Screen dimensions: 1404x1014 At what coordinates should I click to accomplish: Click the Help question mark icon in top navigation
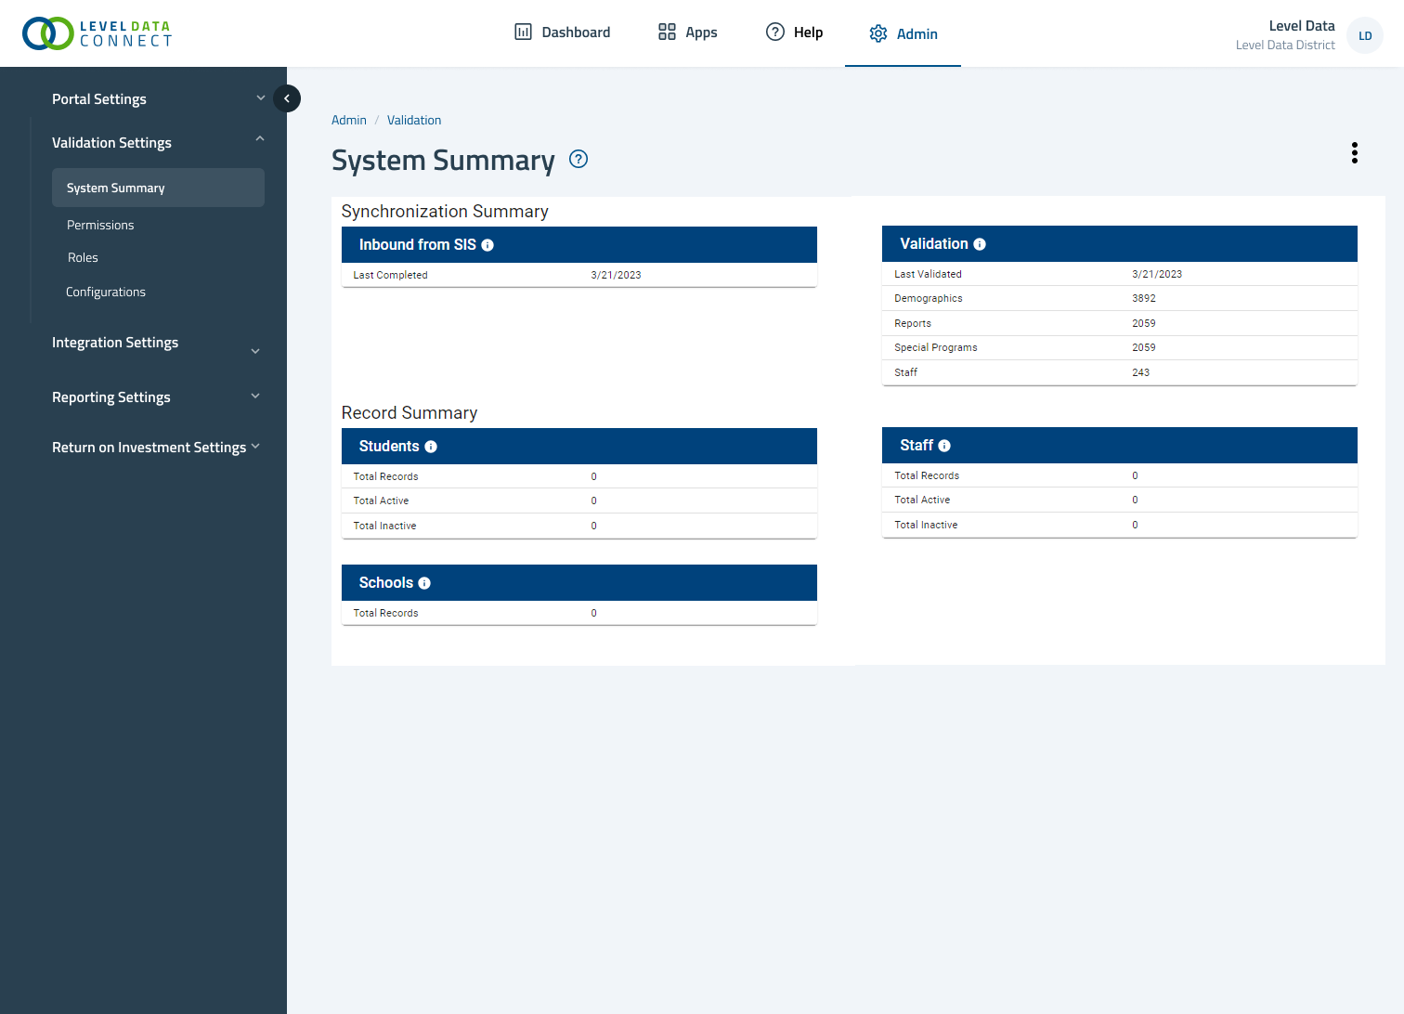[775, 32]
